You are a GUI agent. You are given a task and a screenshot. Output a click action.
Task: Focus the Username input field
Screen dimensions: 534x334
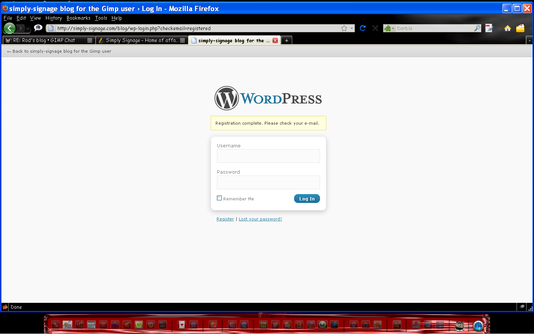click(x=268, y=156)
